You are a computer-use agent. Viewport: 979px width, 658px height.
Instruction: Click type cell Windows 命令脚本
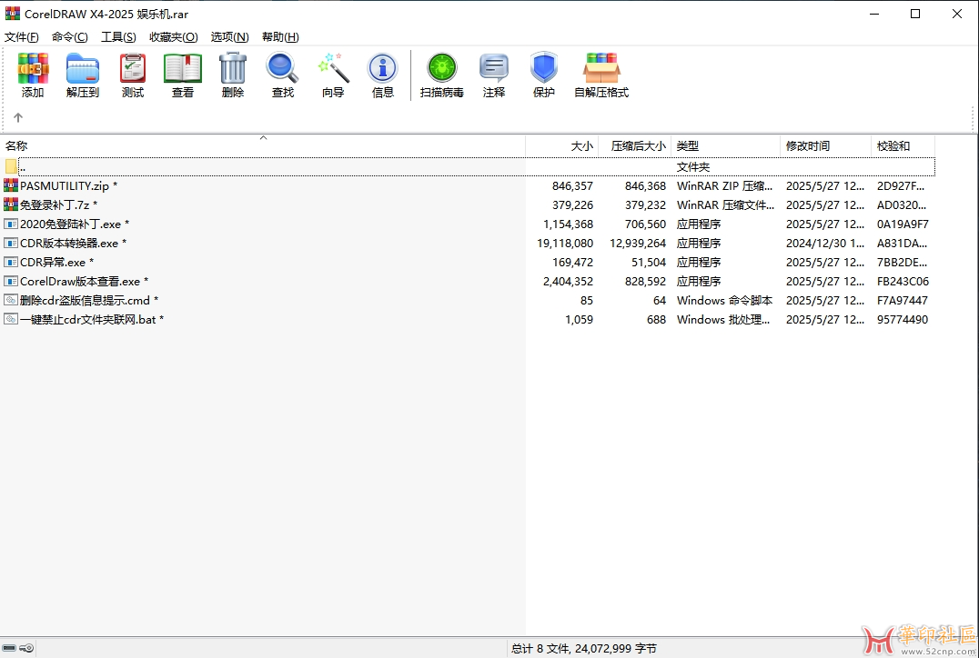(725, 301)
